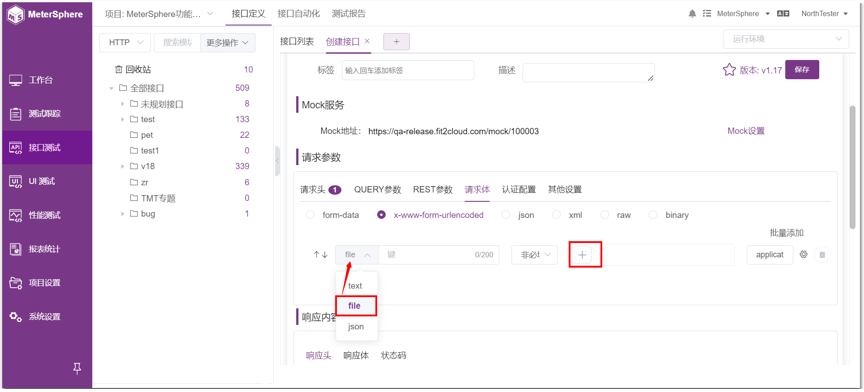Select the binary body radio button
The height and width of the screenshot is (392, 864).
pyautogui.click(x=653, y=215)
